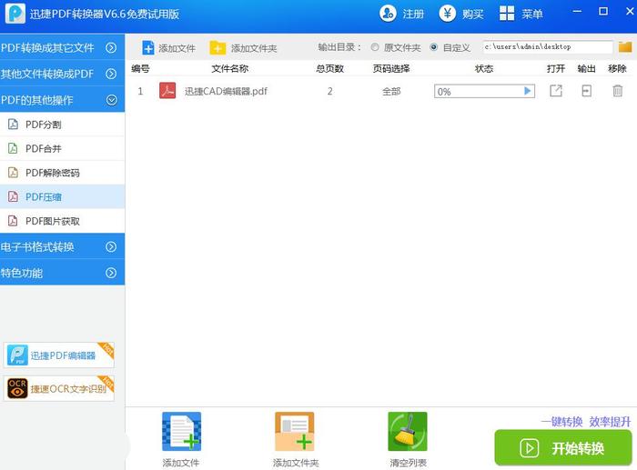Click the 编号 column header
The height and width of the screenshot is (470, 637).
pos(140,68)
